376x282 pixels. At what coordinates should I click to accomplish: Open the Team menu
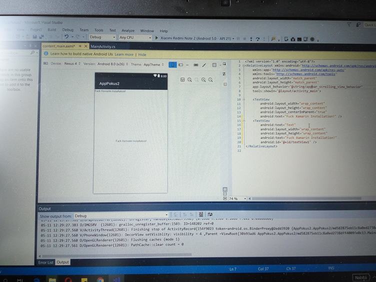[x=84, y=30]
